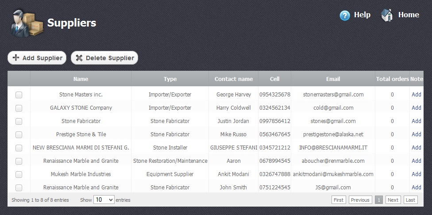Jump to the Last page button
Screen dimensions: 432x215
click(x=410, y=200)
